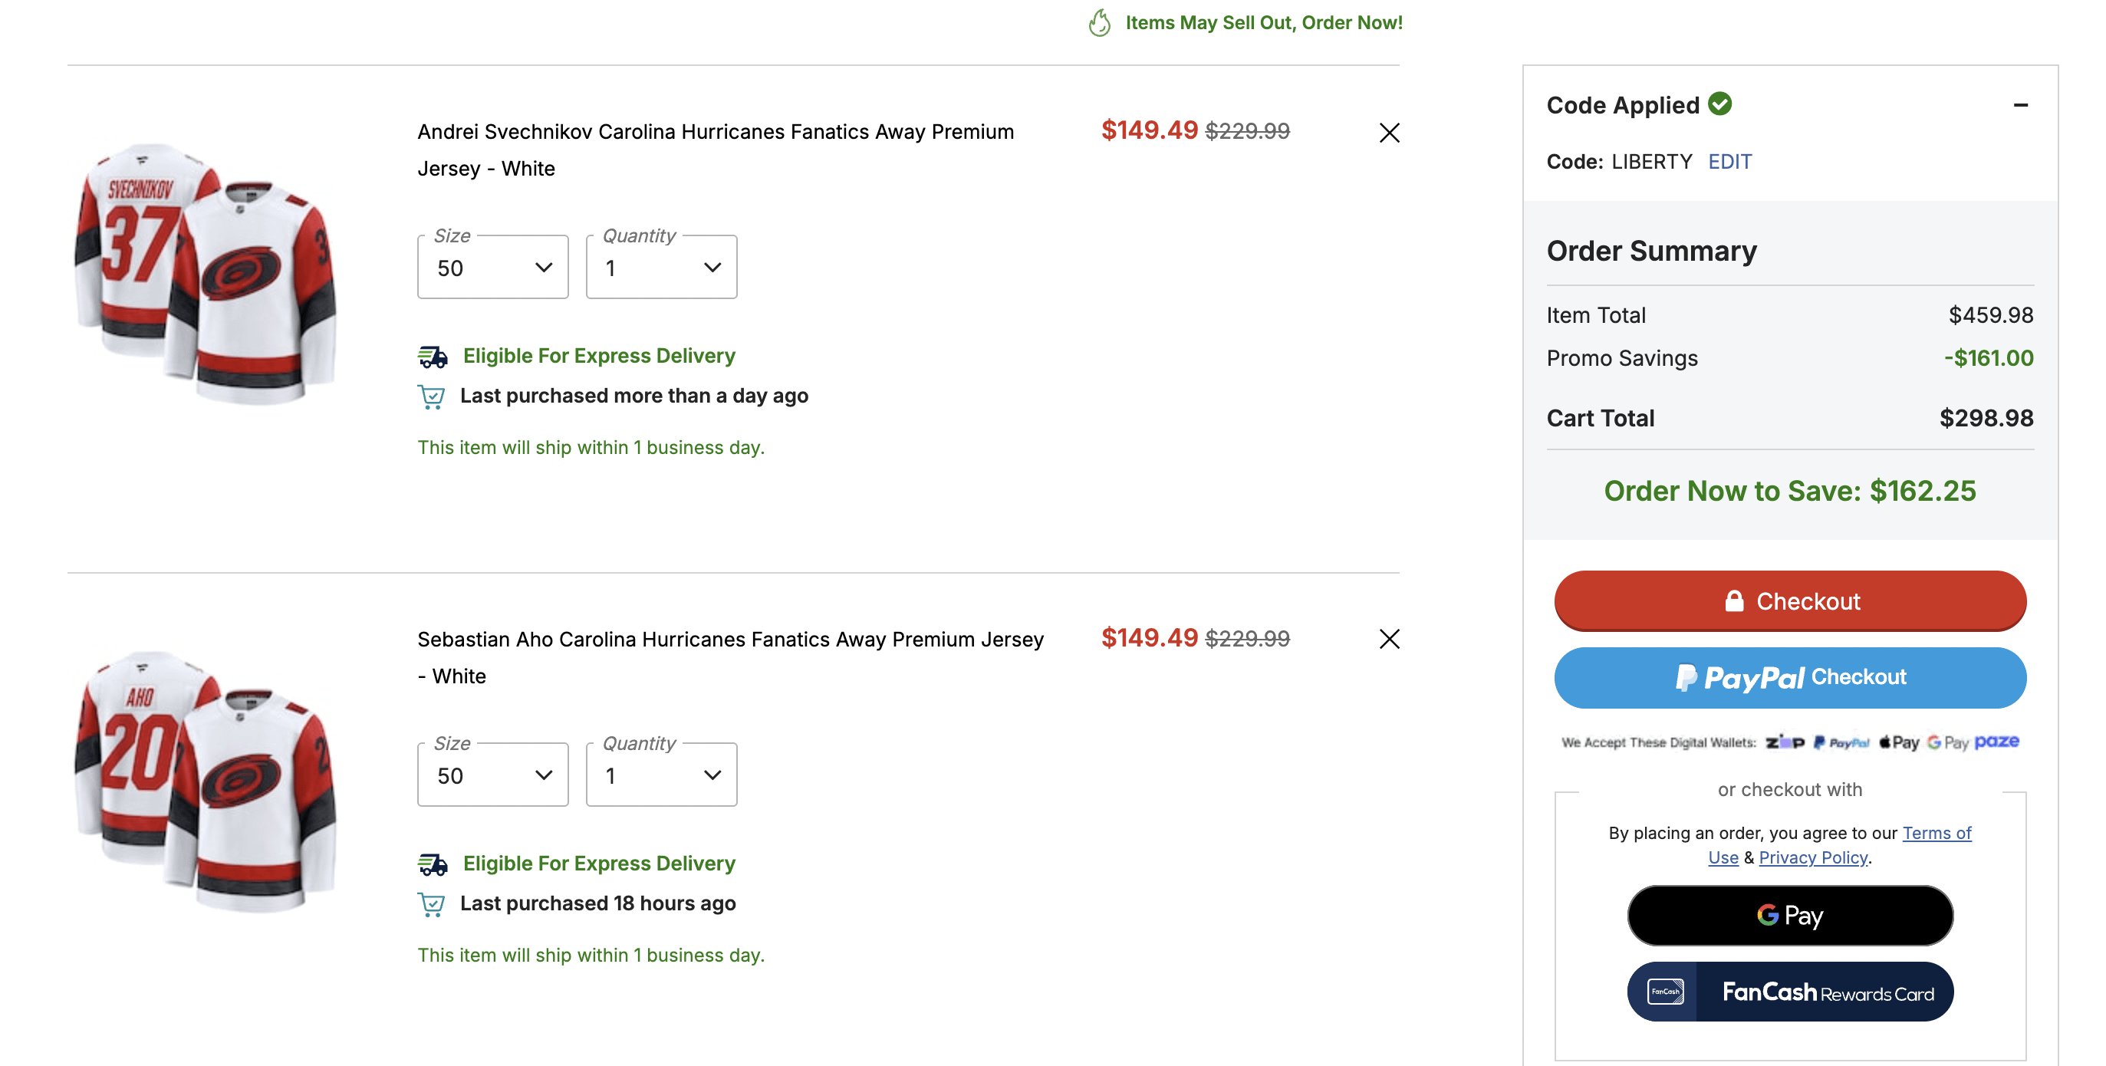Click express delivery truck icon for Aho jersey
This screenshot has width=2106, height=1066.
[x=433, y=864]
